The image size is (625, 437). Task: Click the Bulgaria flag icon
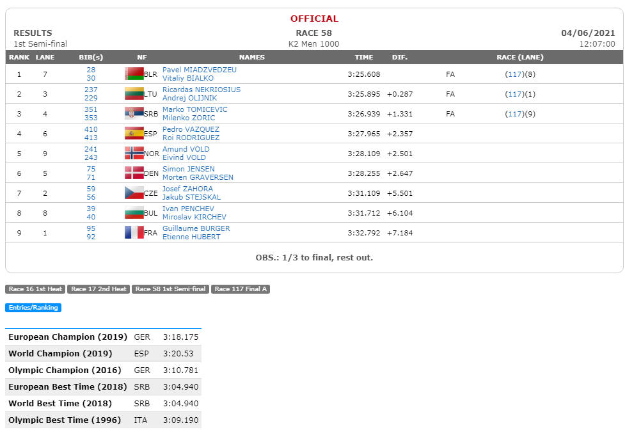[x=134, y=213]
